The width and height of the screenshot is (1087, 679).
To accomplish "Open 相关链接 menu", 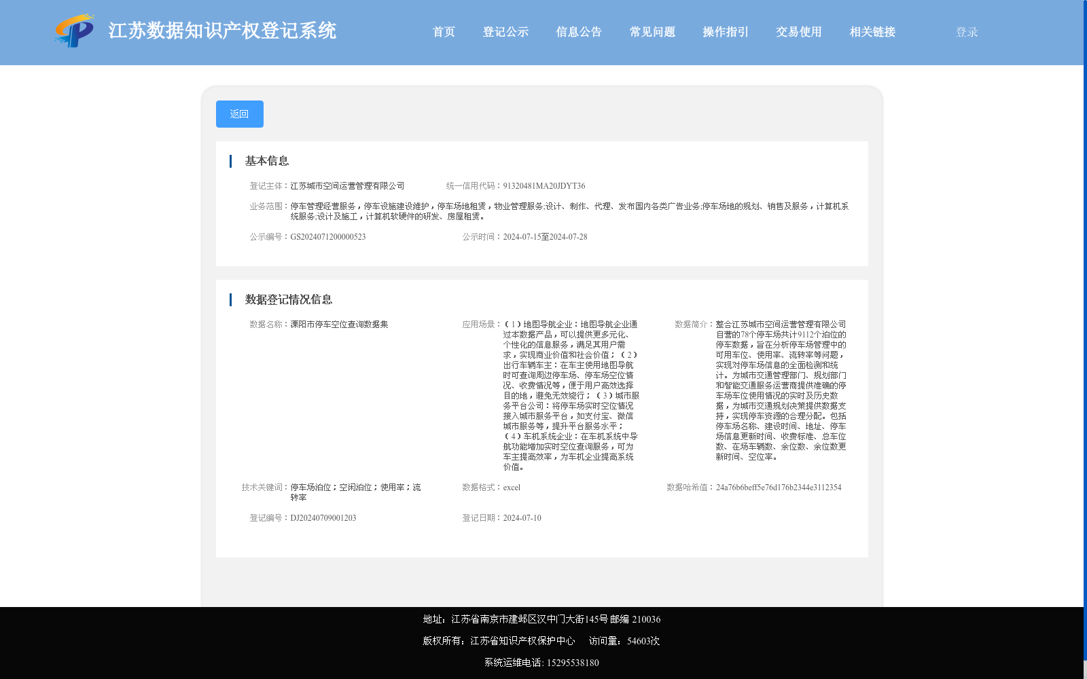I will pos(872,32).
